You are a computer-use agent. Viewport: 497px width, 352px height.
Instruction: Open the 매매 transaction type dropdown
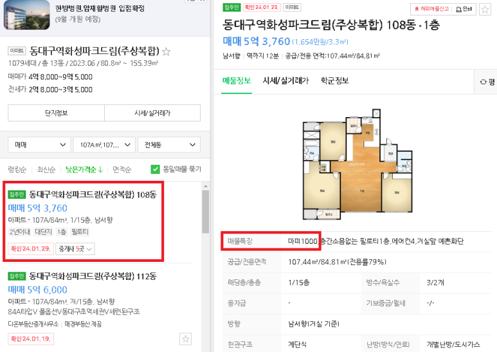pos(39,145)
